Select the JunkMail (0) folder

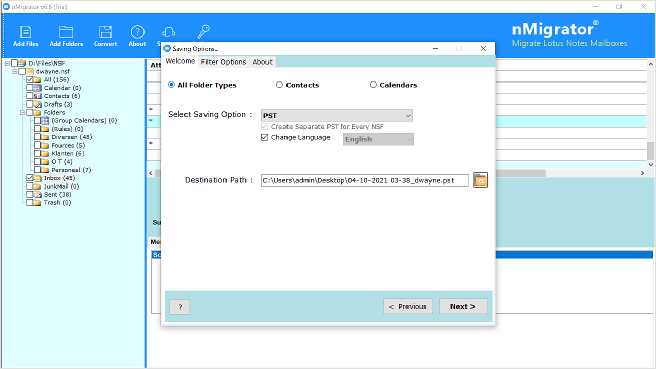[61, 186]
